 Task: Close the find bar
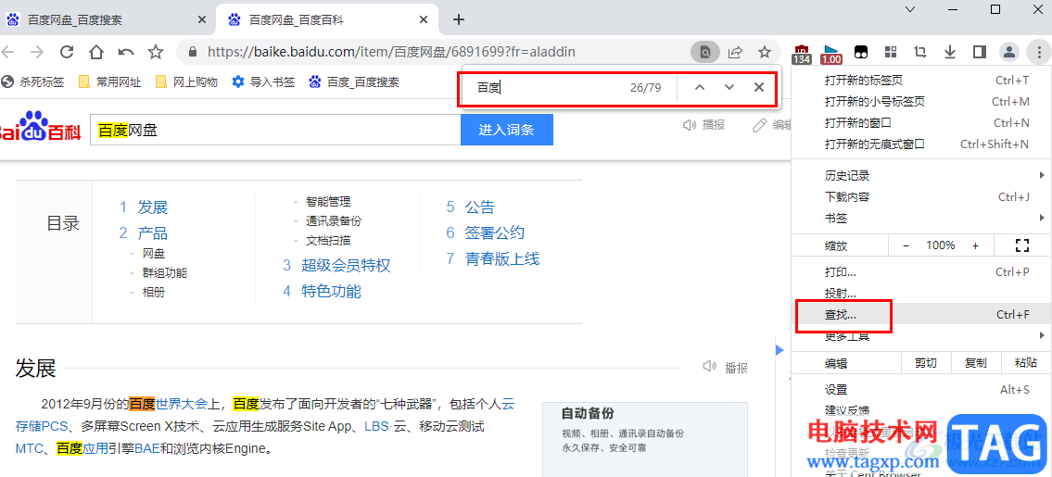tap(759, 87)
